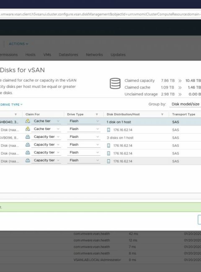This screenshot has width=201, height=272.
Task: Select the "HB040, 3.." disk group row
Action: (100, 122)
